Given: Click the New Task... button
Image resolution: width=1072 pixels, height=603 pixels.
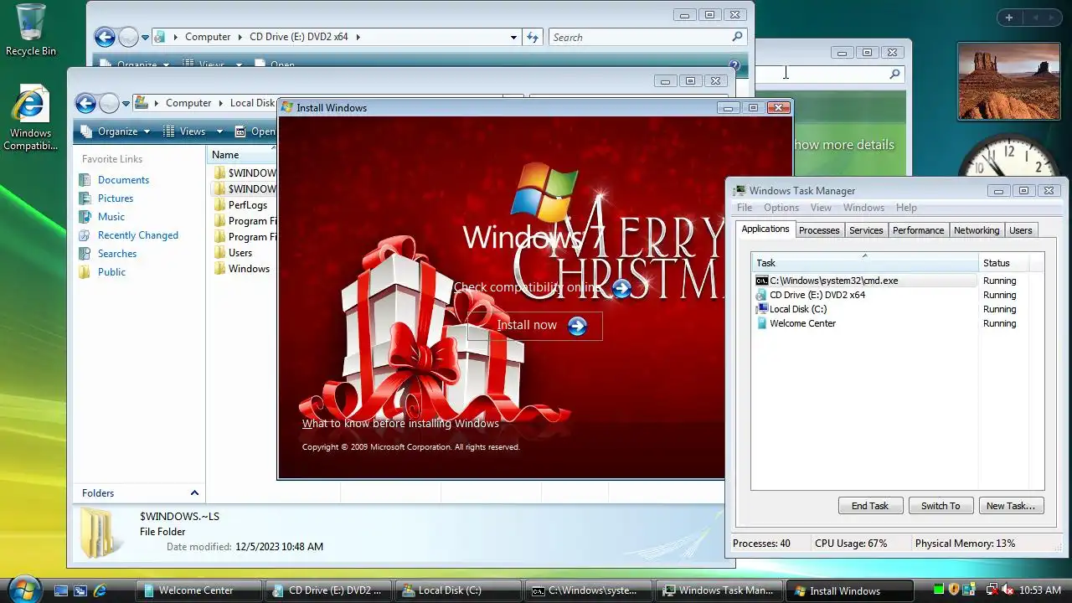Looking at the screenshot, I should click(1011, 506).
